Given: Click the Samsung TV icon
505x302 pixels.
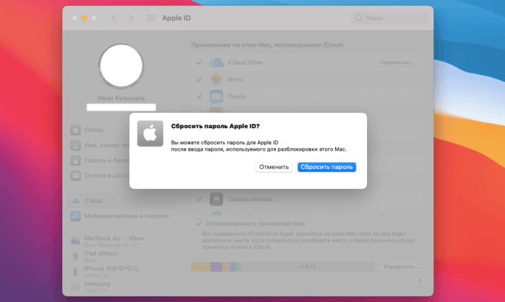Looking at the screenshot, I should point(75,286).
